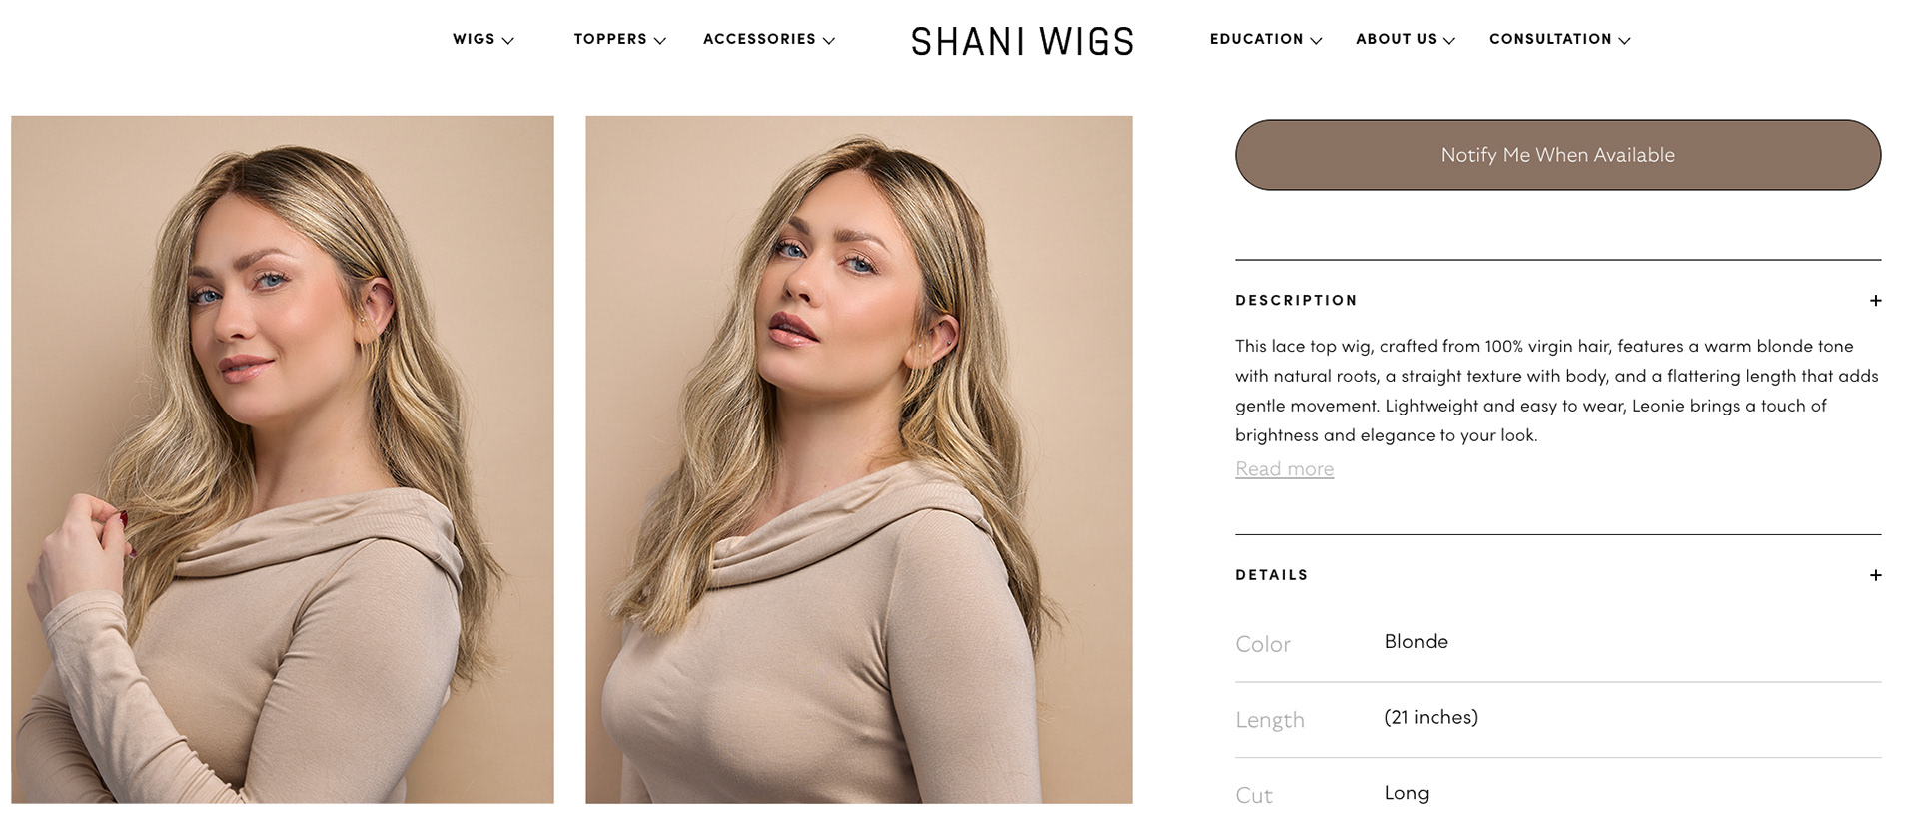This screenshot has height=830, width=1918.
Task: Click the Description section heading
Action: tap(1296, 301)
